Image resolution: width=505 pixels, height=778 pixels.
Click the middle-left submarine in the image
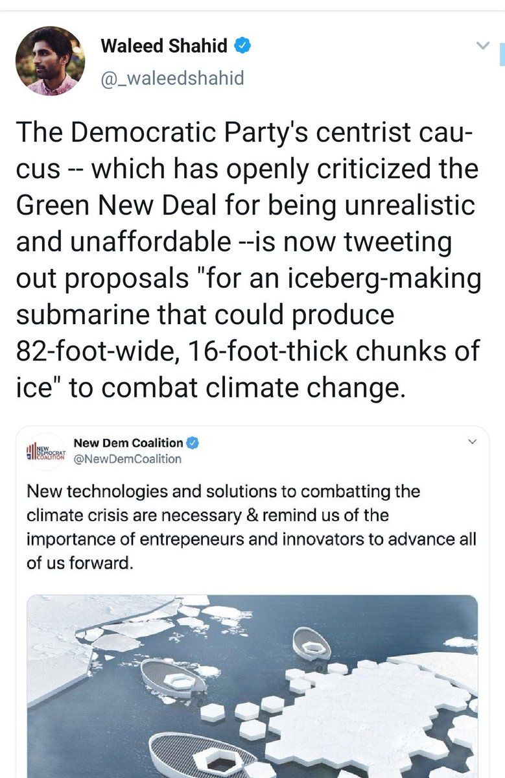174,678
